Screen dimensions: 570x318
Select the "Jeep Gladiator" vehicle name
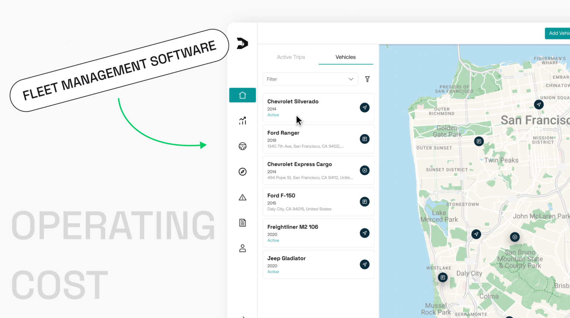(x=286, y=258)
